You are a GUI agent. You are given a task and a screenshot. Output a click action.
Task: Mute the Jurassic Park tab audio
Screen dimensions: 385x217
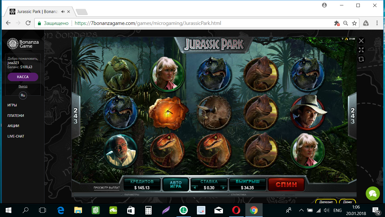click(x=63, y=12)
